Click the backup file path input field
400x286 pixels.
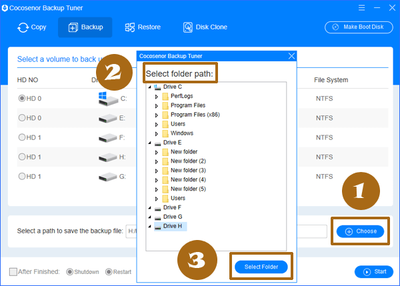pyautogui.click(x=226, y=231)
